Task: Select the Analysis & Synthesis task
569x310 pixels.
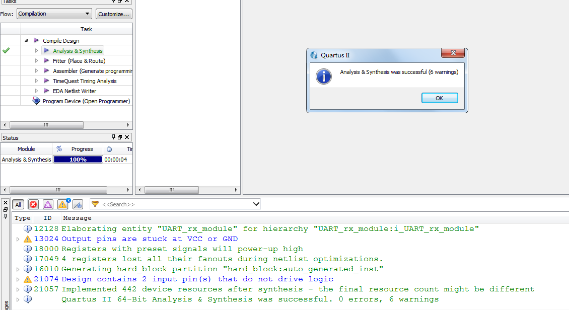Action: tap(78, 51)
